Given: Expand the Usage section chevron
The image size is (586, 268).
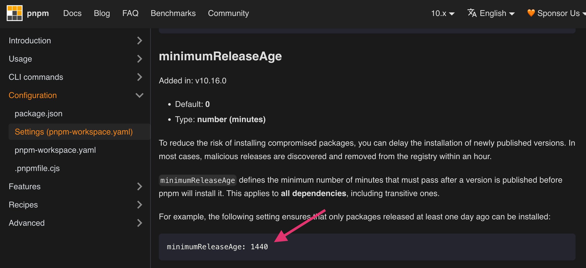Looking at the screenshot, I should [140, 59].
